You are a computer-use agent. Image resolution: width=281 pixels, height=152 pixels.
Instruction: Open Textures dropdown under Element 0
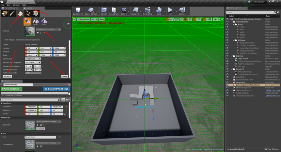[40, 129]
